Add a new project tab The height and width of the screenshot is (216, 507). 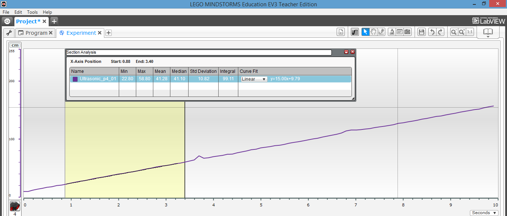click(x=54, y=21)
